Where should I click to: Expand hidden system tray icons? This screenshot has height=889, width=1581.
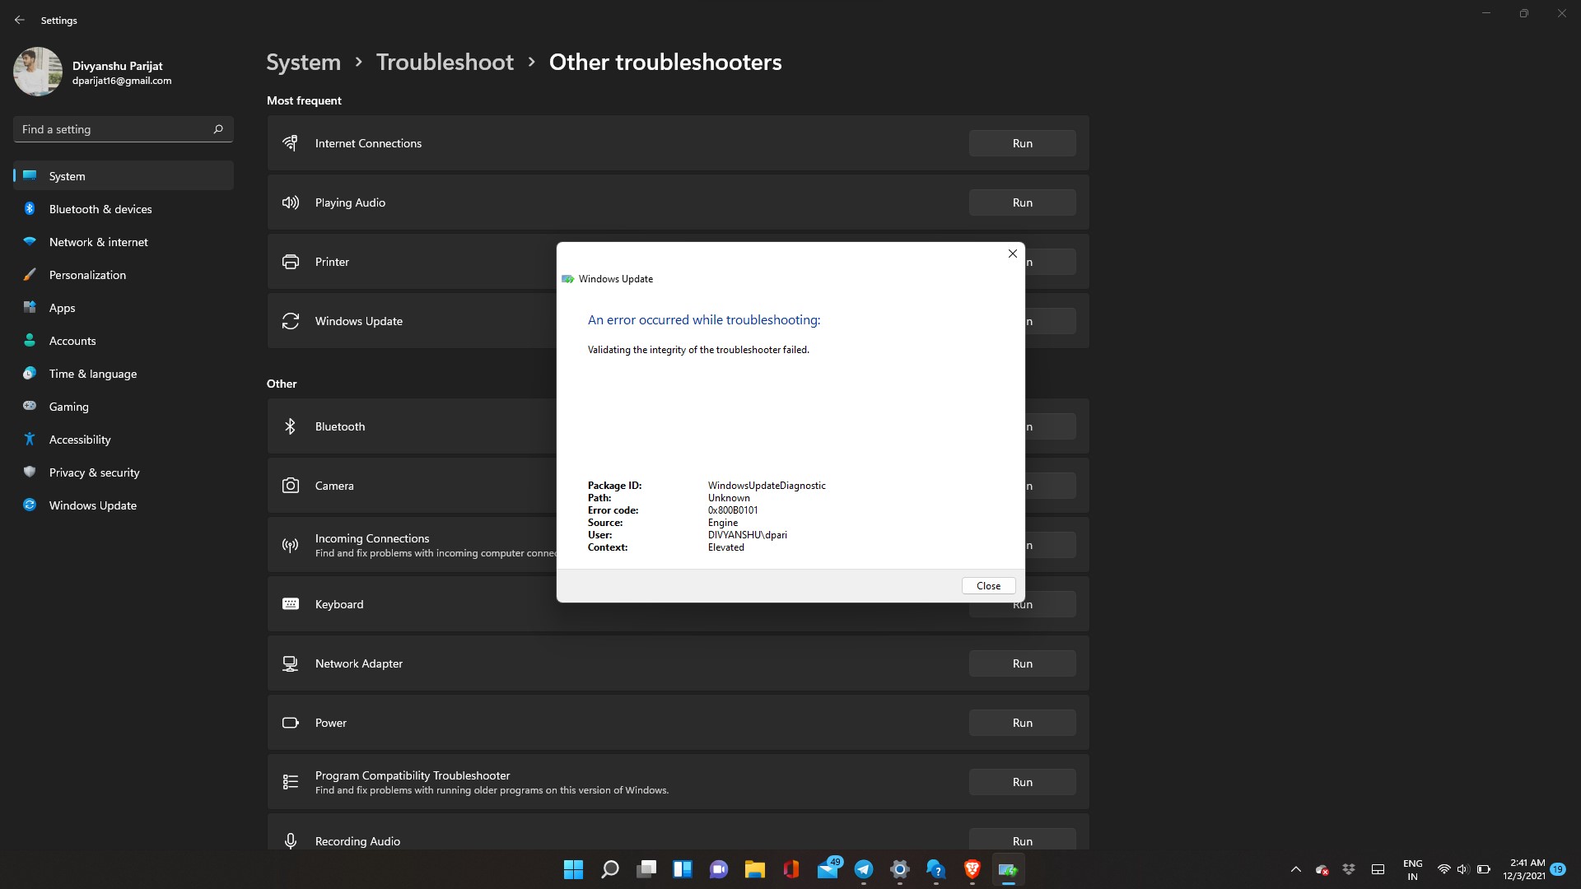1295,869
